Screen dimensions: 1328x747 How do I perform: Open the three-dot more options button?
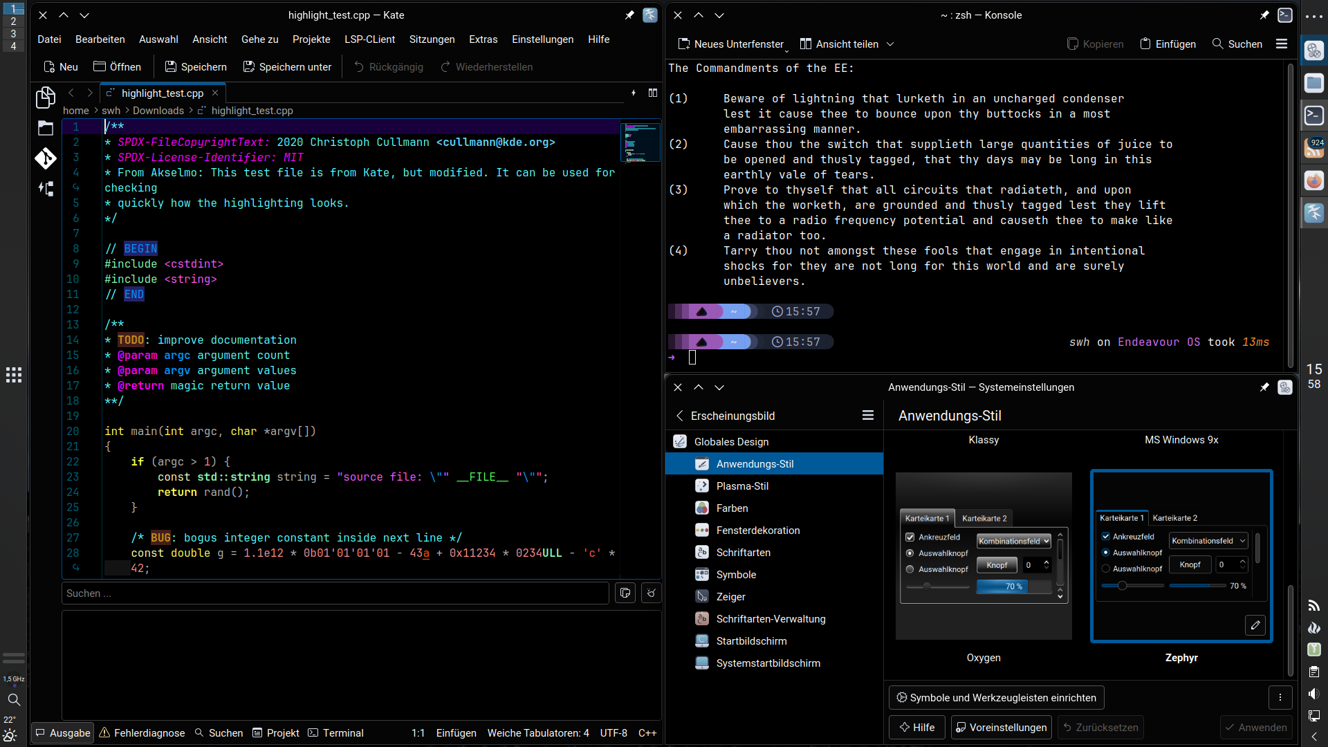pos(1280,698)
